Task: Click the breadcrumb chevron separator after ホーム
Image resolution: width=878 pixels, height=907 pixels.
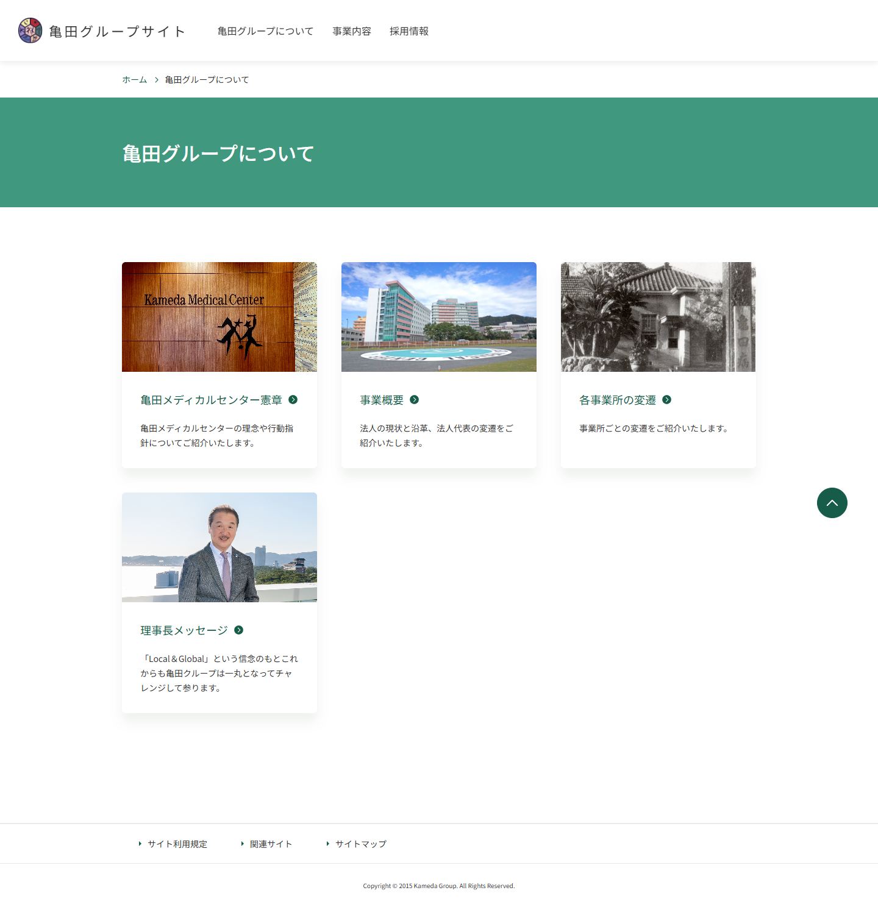Action: [156, 80]
